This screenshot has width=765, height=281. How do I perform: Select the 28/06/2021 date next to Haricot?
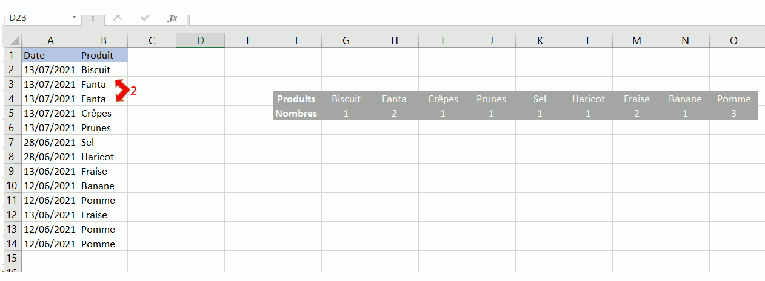point(50,157)
